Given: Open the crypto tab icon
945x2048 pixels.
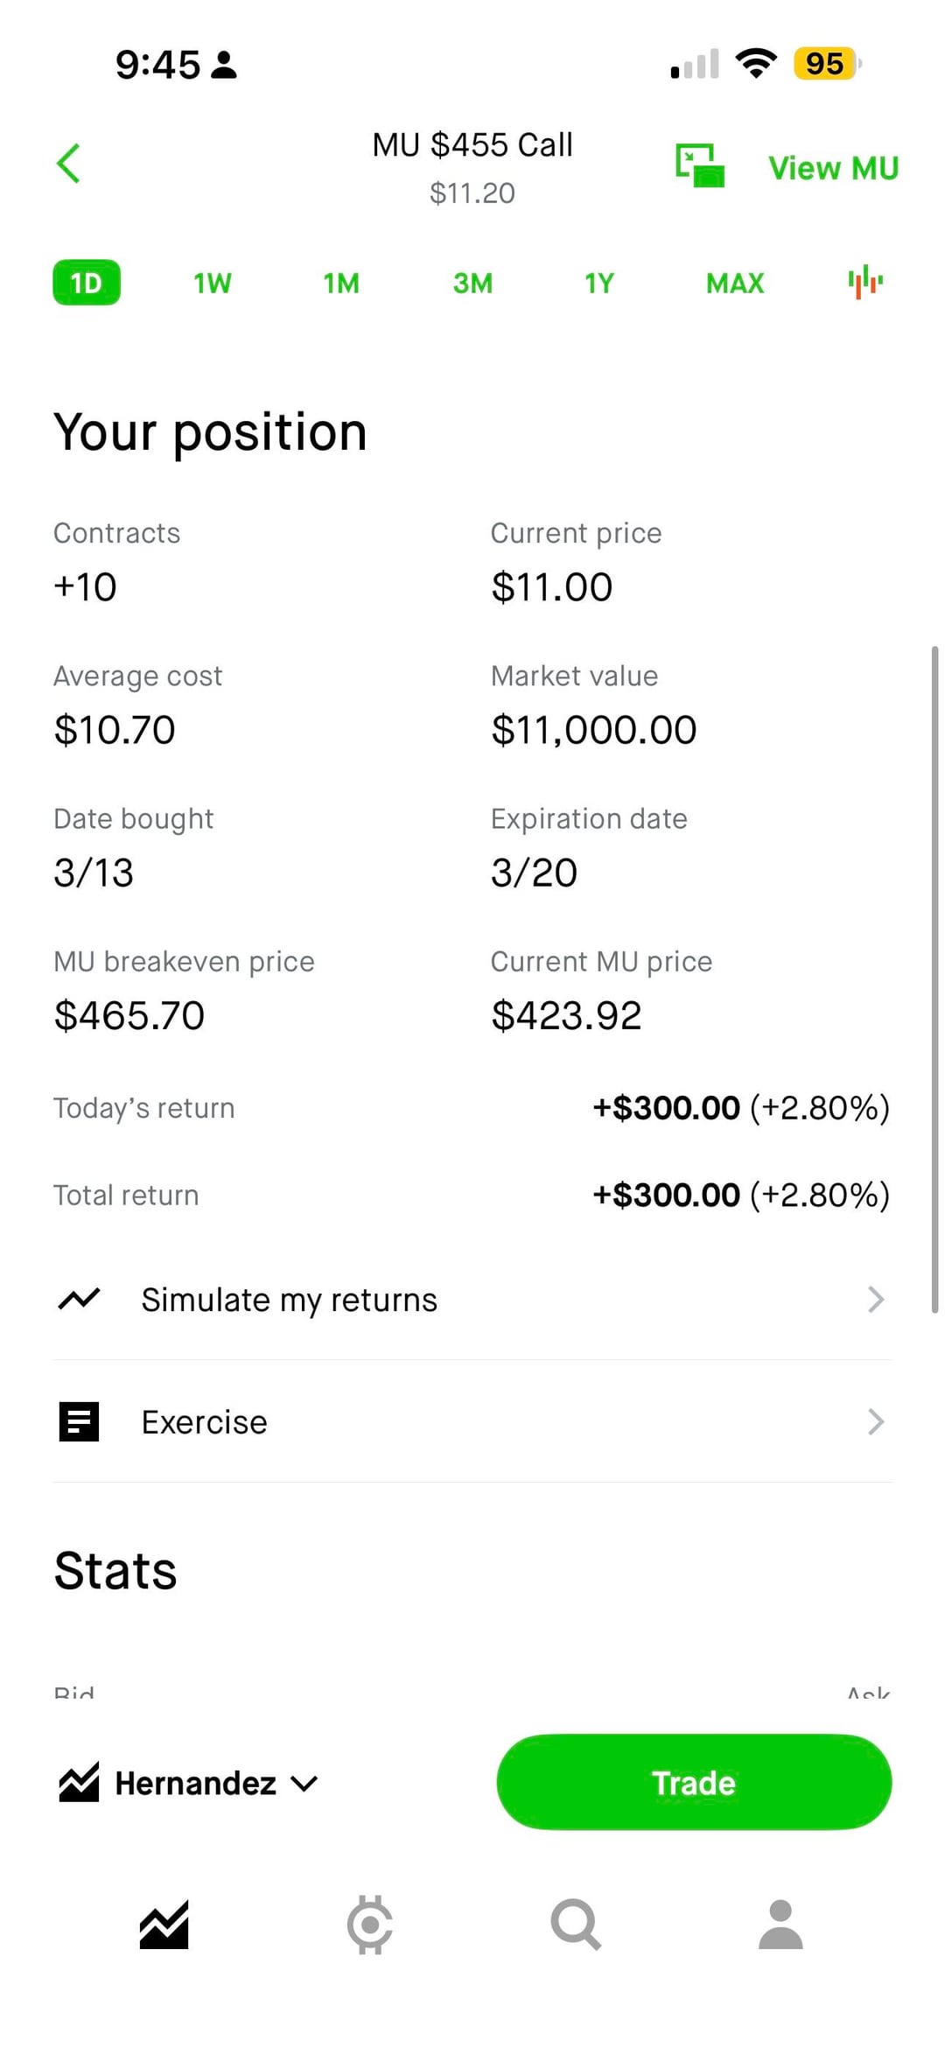Looking at the screenshot, I should (369, 1925).
